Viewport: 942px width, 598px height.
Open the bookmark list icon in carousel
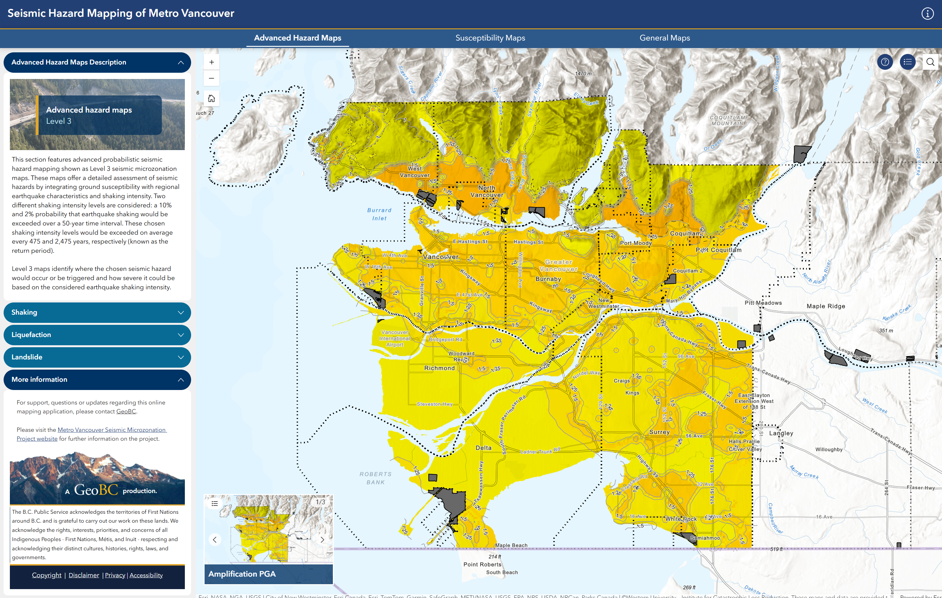click(215, 503)
